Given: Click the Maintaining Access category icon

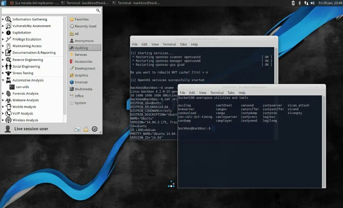Looking at the screenshot, I should tap(8, 46).
